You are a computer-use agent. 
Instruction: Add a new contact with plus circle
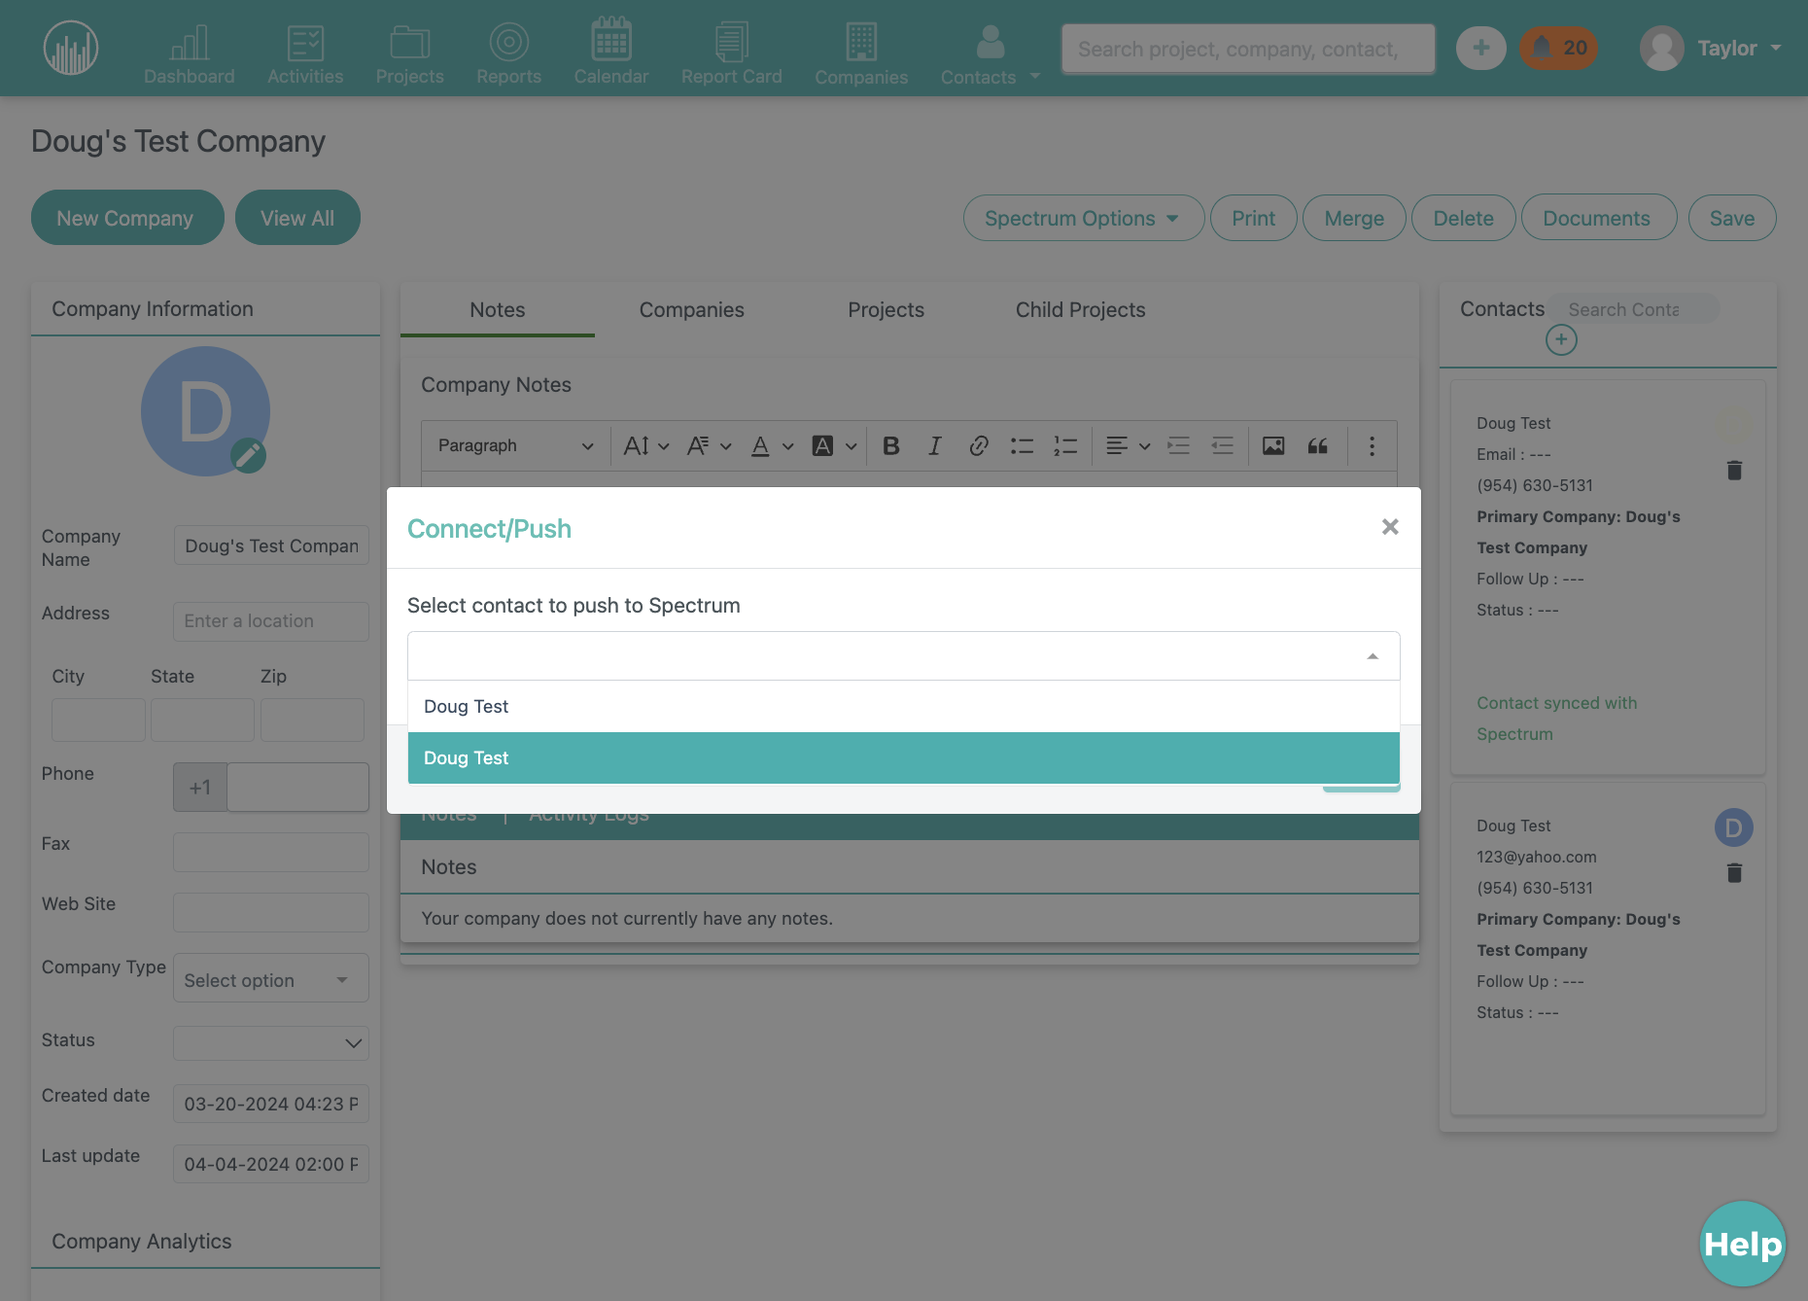[x=1561, y=339]
